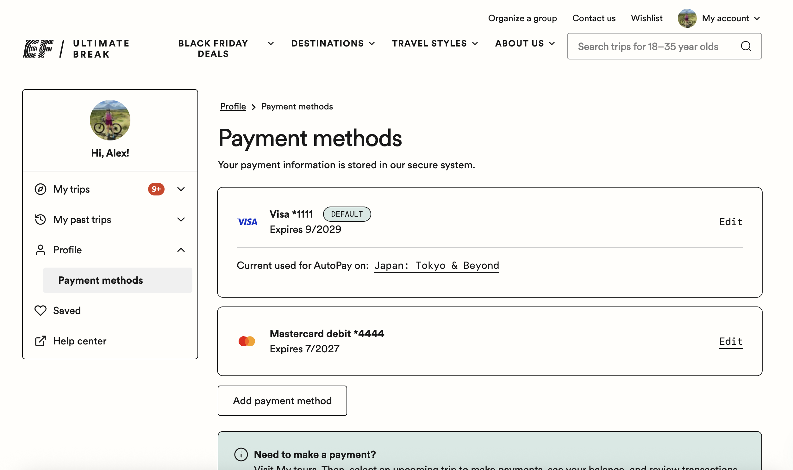Select the My trips compass icon
793x470 pixels.
41,189
